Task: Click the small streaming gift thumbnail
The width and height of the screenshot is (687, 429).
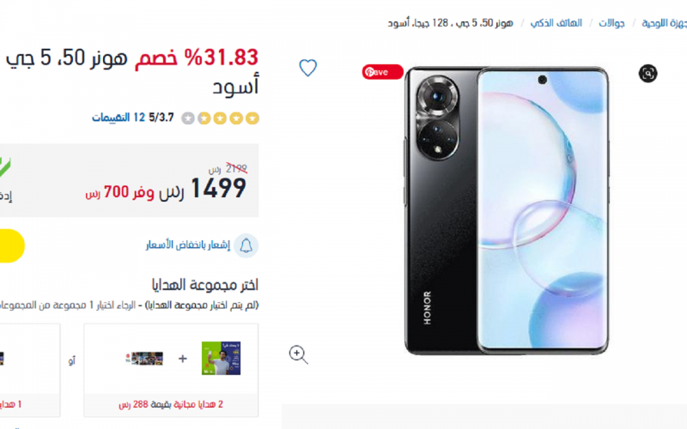Action: 147,359
